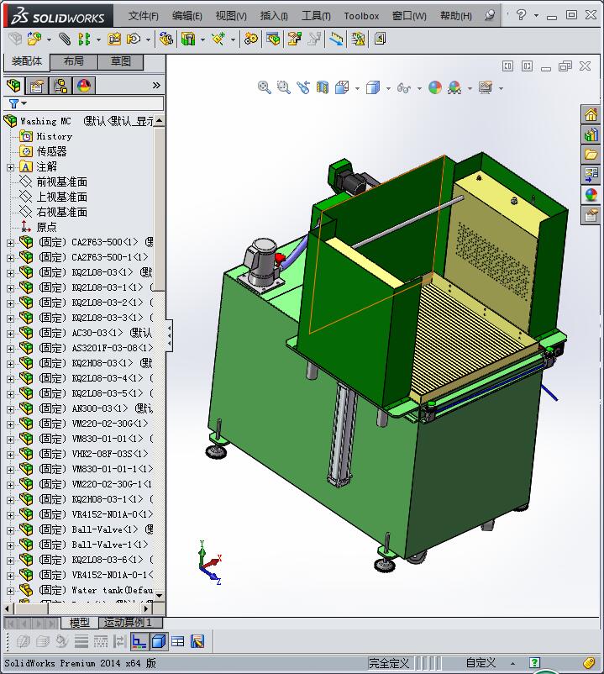The image size is (604, 674).
Task: Click the status bar help icon
Action: coord(534,663)
